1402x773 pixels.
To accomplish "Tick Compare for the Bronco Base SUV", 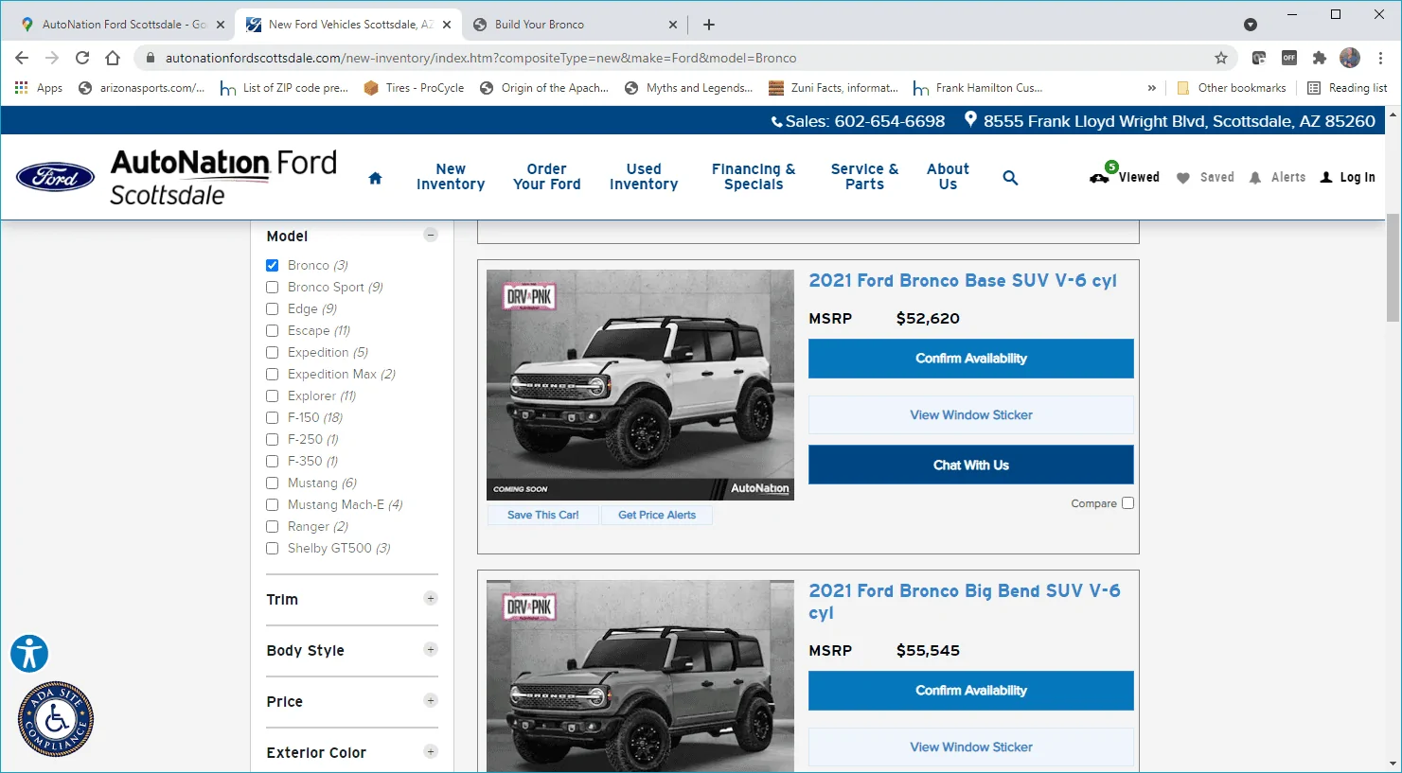I will (x=1127, y=503).
